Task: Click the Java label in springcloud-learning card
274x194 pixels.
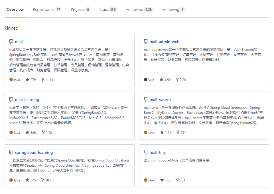Action: [17, 180]
